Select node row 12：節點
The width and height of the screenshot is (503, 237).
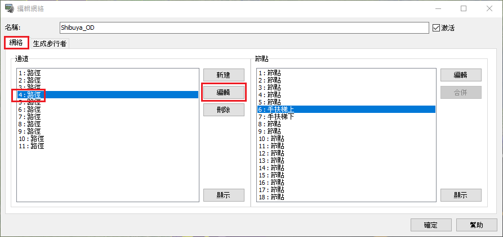coord(346,153)
